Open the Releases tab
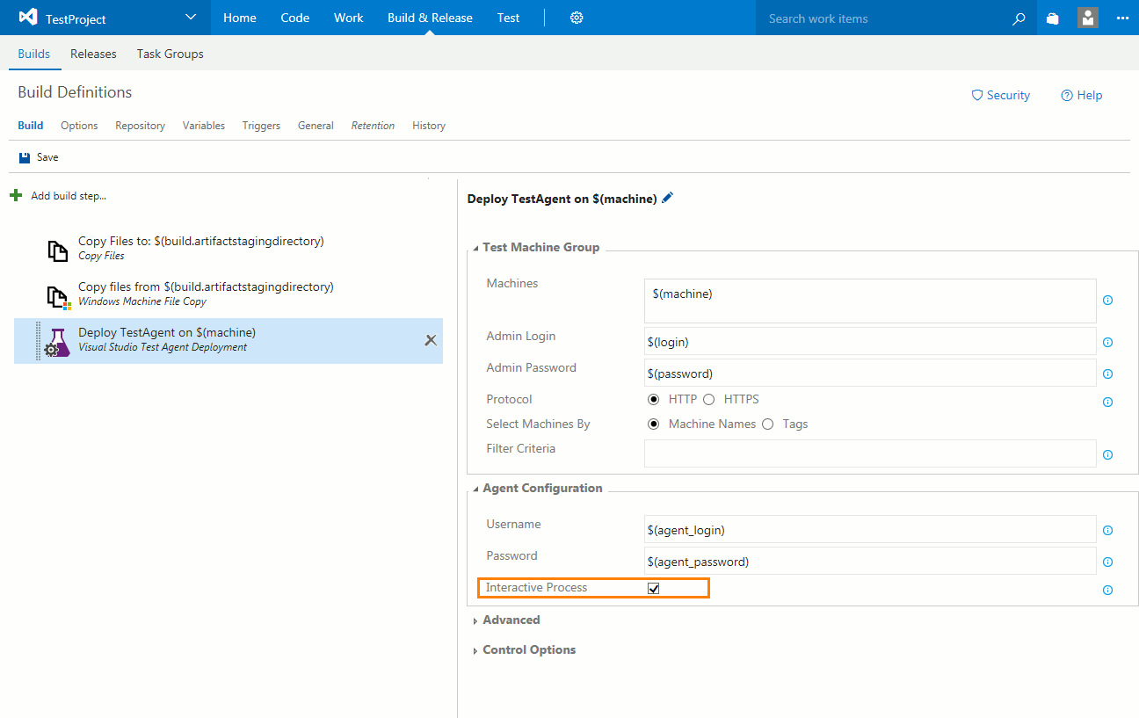The width and height of the screenshot is (1139, 718). click(x=93, y=54)
